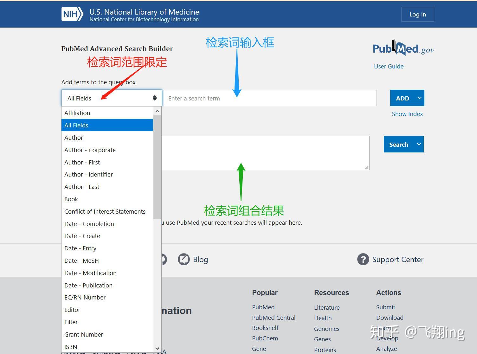Choose Author - Identifier option
This screenshot has height=354, width=477.
point(107,174)
